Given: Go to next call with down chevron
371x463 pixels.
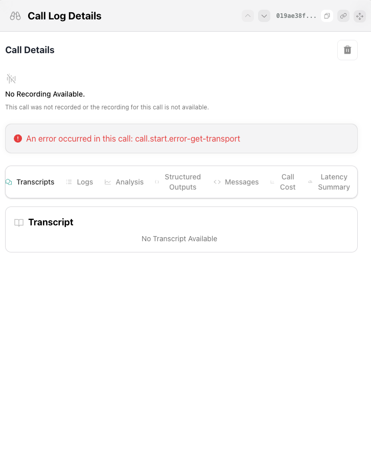Looking at the screenshot, I should point(264,16).
